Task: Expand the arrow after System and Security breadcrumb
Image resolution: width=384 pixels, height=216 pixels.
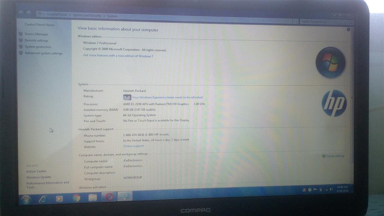Action: coord(105,16)
